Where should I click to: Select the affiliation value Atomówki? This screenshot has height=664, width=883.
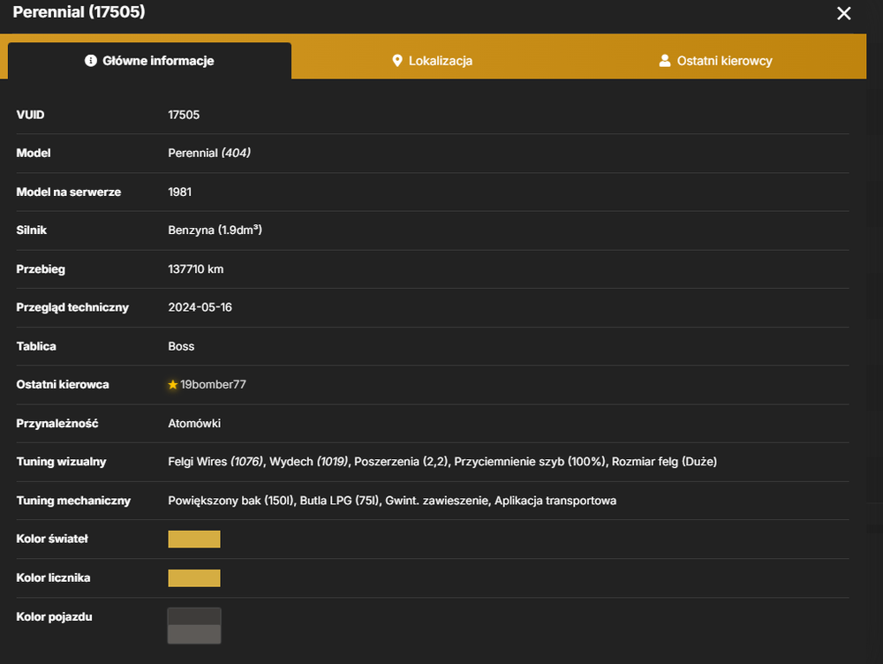click(x=194, y=424)
